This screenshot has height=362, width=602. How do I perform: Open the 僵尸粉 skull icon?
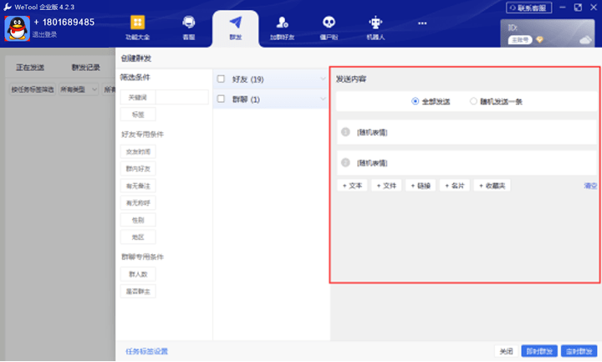pyautogui.click(x=329, y=23)
